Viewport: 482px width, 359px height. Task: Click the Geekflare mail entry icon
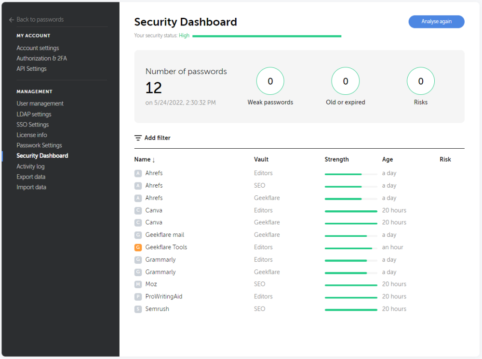pyautogui.click(x=138, y=235)
